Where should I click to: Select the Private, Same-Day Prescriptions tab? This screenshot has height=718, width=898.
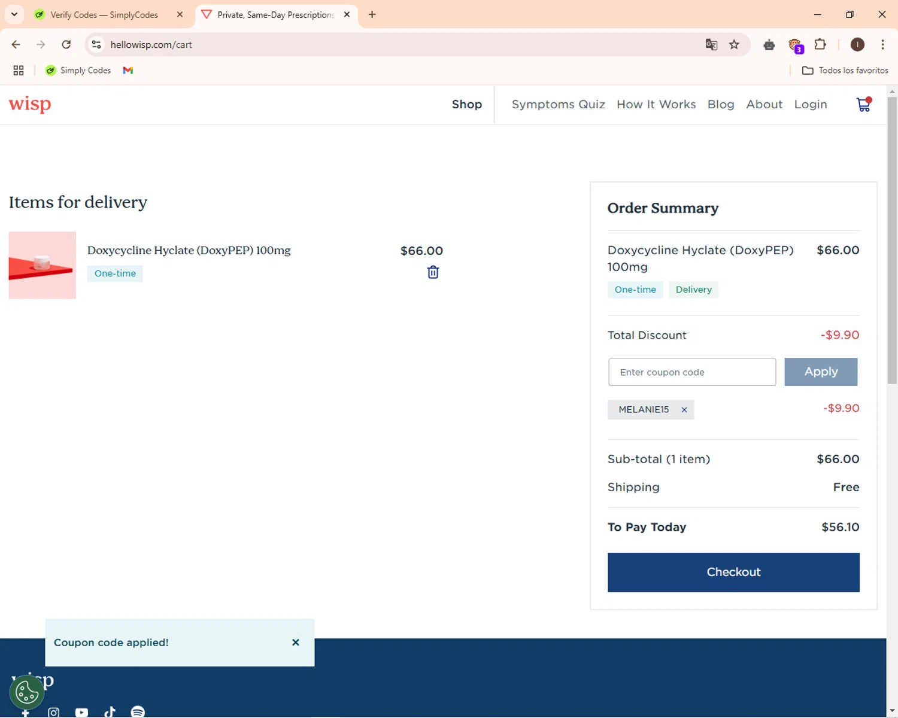pos(275,14)
